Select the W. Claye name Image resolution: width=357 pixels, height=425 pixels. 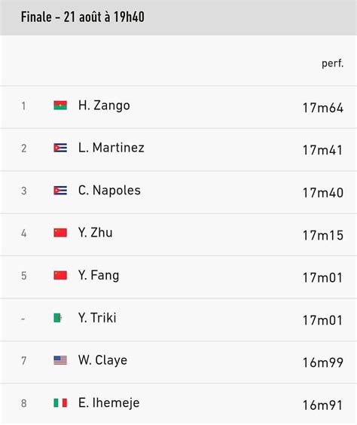[102, 360]
